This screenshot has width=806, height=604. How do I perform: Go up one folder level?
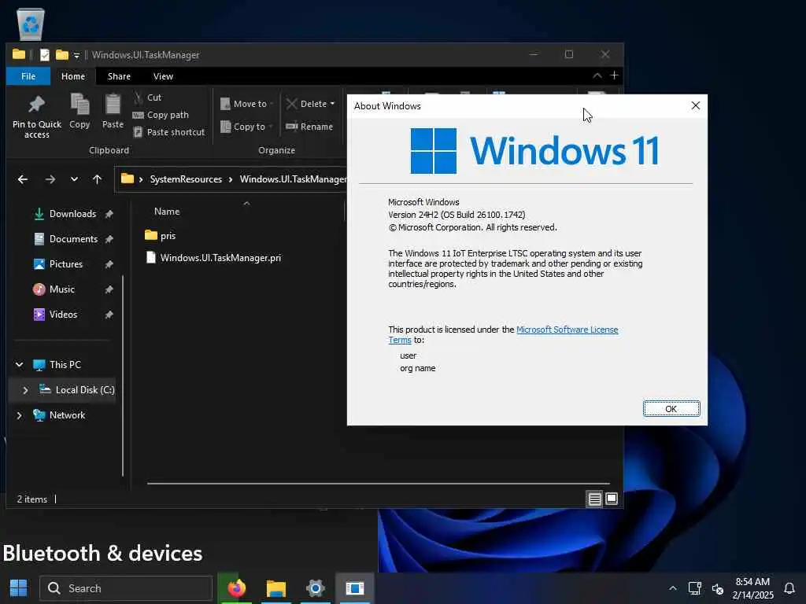pyautogui.click(x=97, y=179)
